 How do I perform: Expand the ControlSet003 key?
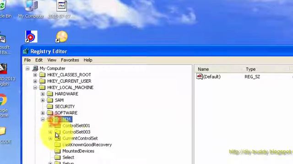point(50,132)
